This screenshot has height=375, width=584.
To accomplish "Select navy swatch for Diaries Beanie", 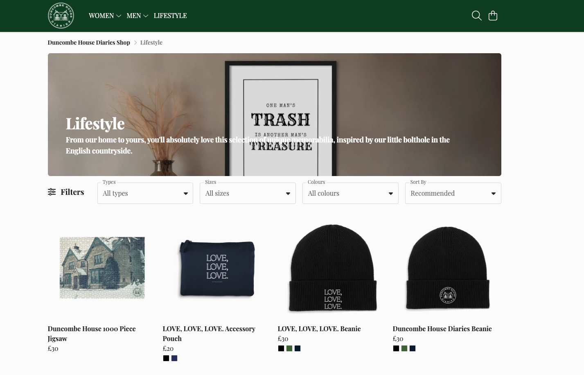I will tap(413, 348).
